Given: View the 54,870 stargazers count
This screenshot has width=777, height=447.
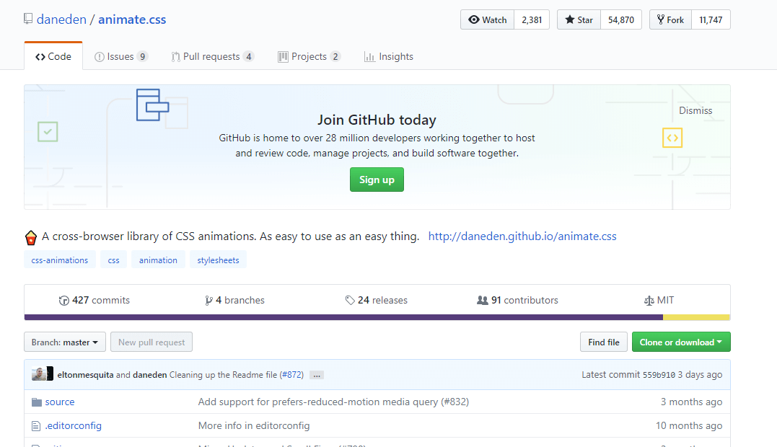Looking at the screenshot, I should [x=621, y=19].
